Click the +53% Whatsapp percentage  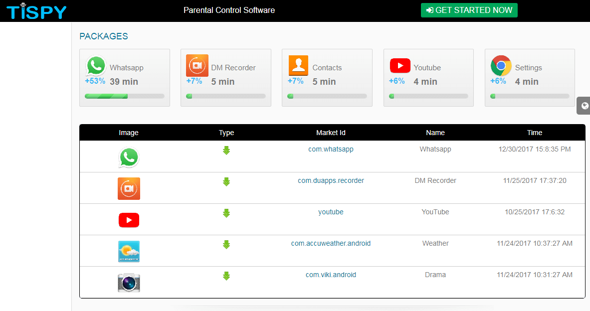point(95,81)
